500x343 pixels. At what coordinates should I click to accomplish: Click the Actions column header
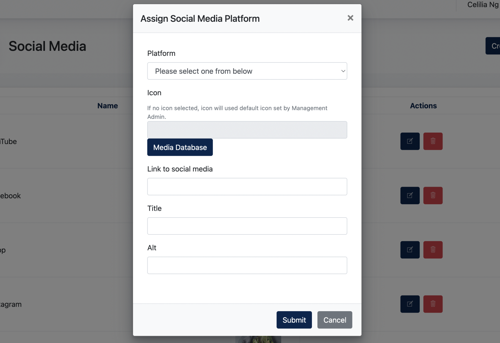pyautogui.click(x=423, y=106)
